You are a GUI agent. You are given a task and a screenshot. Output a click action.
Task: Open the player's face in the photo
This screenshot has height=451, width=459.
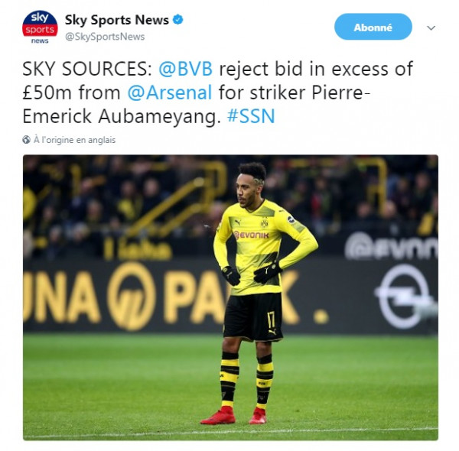coord(246,192)
